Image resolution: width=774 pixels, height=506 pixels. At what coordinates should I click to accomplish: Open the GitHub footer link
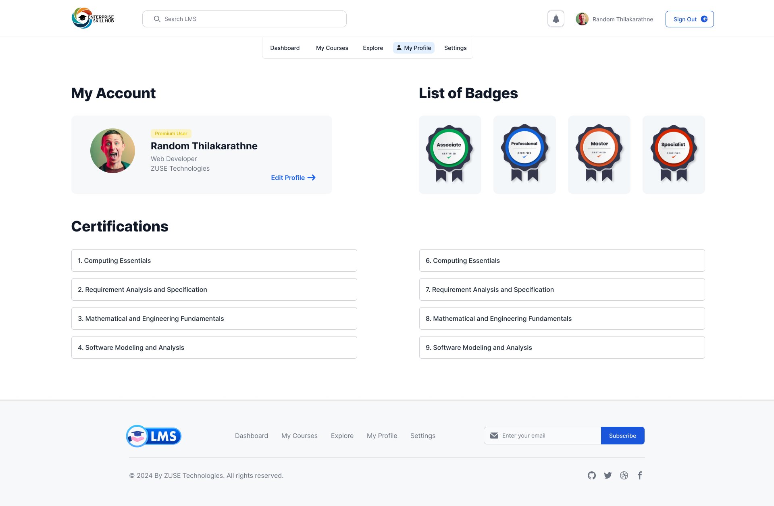592,475
